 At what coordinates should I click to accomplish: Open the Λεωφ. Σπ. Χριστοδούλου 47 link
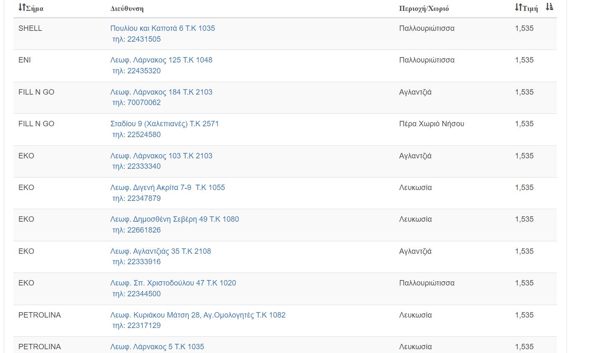173,283
